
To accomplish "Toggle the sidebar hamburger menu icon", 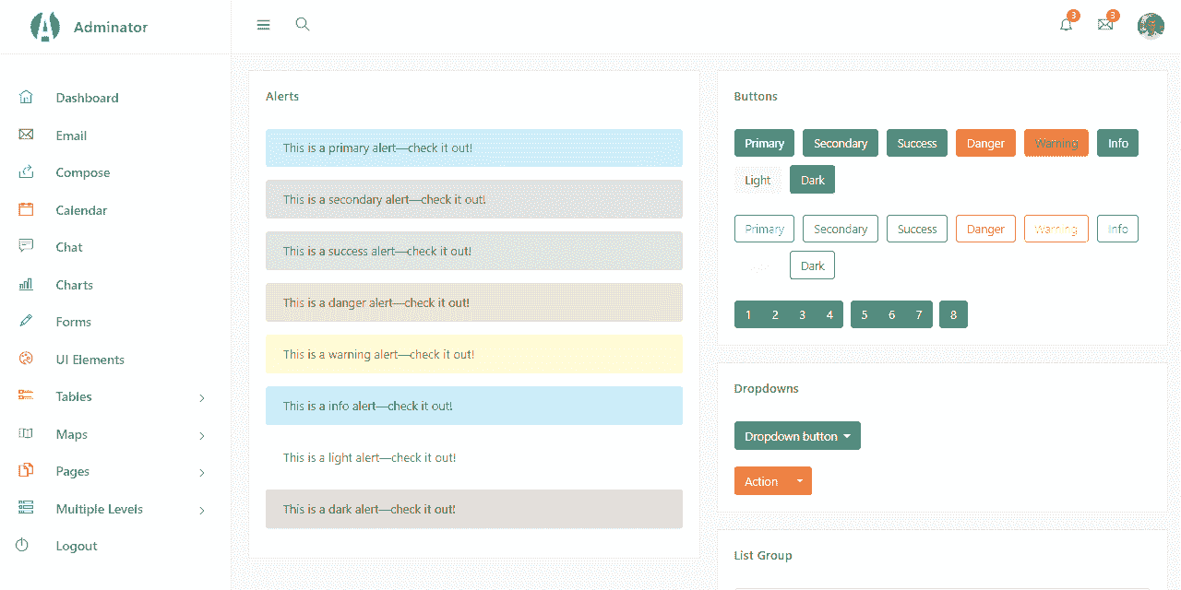I will tap(263, 25).
